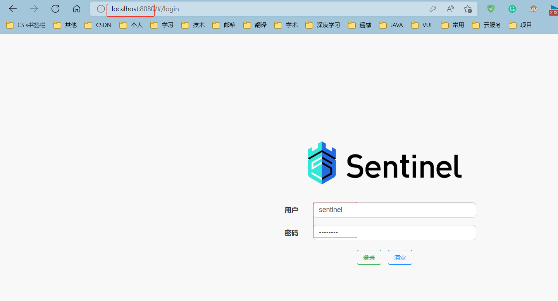Click the 密码 password field
This screenshot has height=301, width=558.
(x=394, y=233)
